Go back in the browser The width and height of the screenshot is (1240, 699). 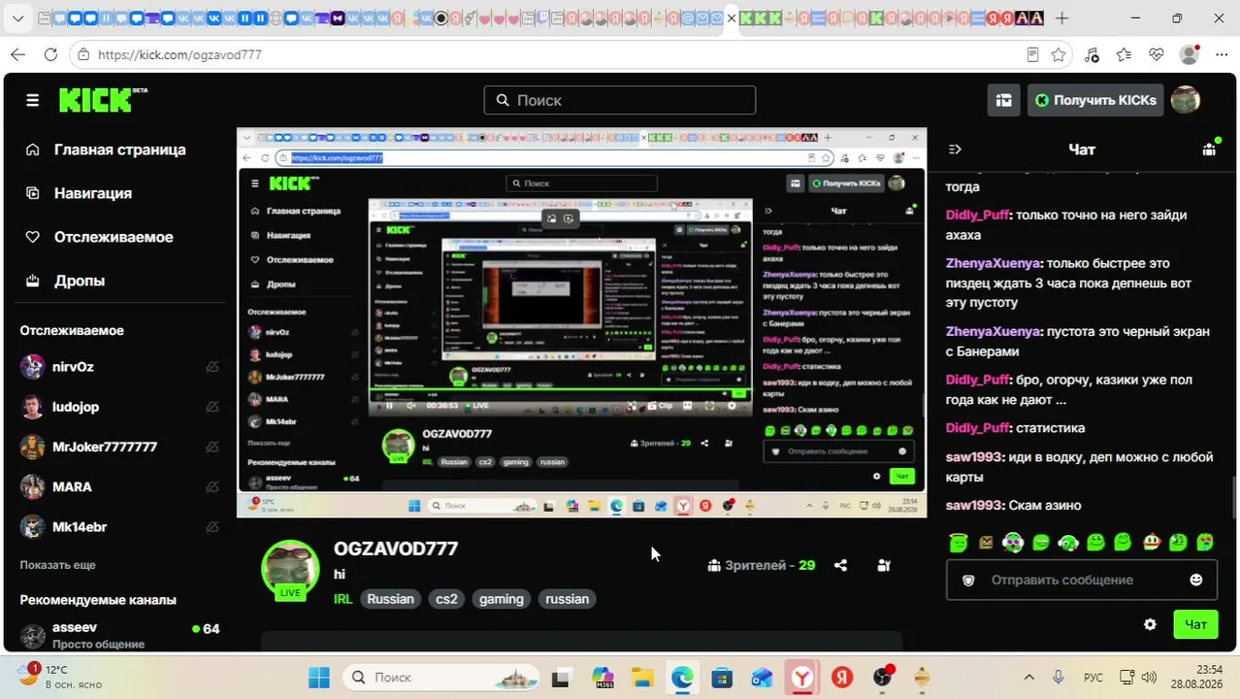(x=18, y=54)
